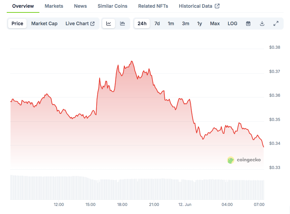
Task: Select the Max time range
Action: coord(215,24)
